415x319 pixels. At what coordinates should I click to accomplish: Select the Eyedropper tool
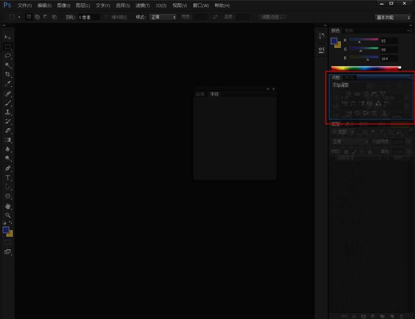pos(8,84)
